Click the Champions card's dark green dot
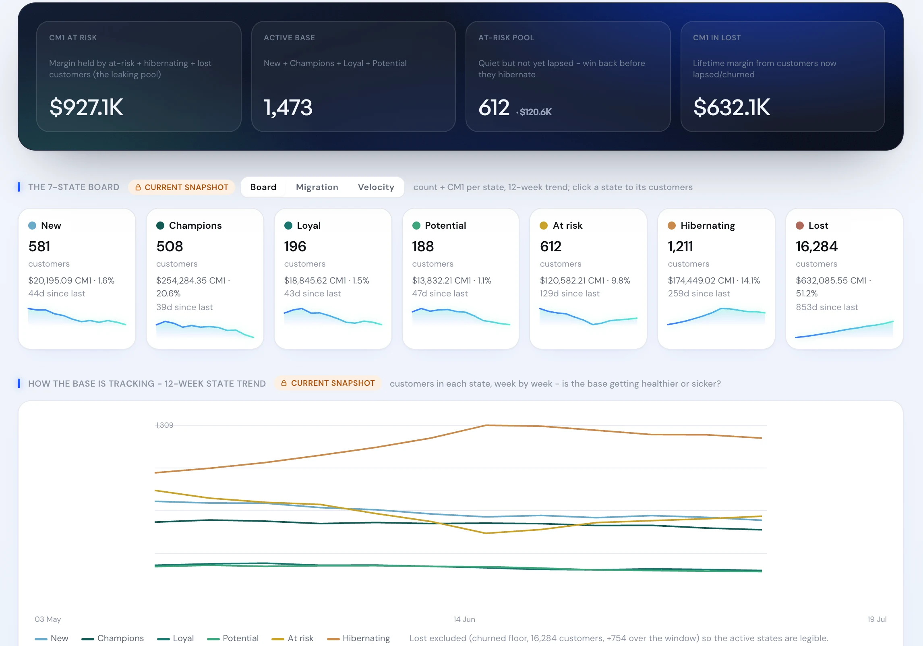This screenshot has width=923, height=646. 160,226
